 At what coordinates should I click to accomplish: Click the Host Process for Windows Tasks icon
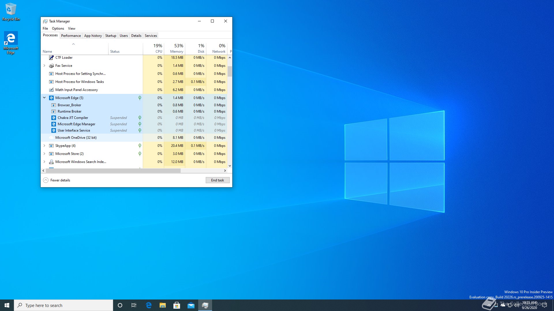tap(51, 82)
